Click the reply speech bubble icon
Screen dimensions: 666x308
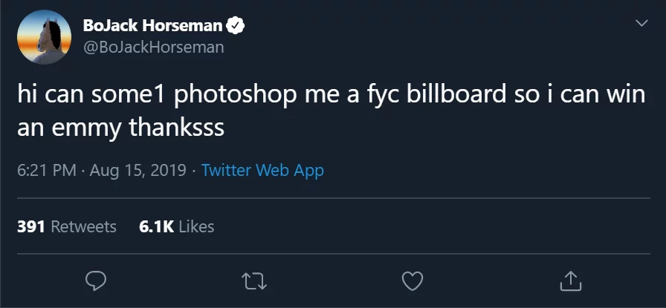tap(96, 281)
